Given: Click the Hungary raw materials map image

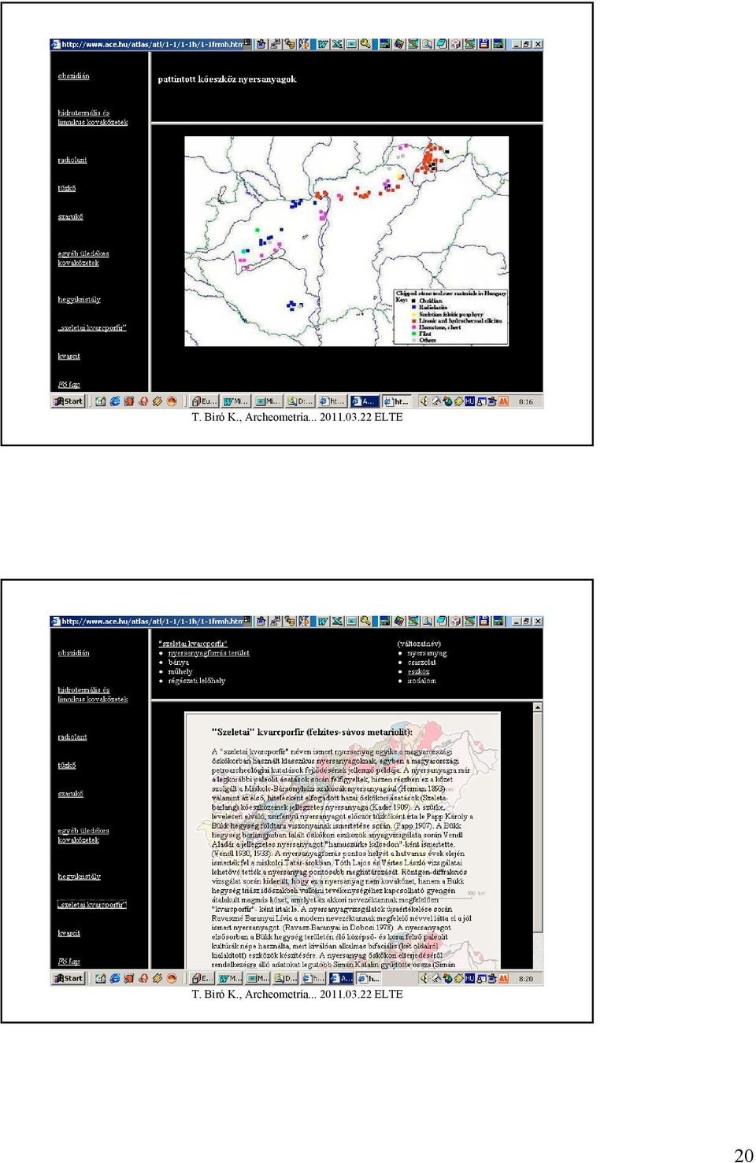Looking at the screenshot, I should coord(346,241).
